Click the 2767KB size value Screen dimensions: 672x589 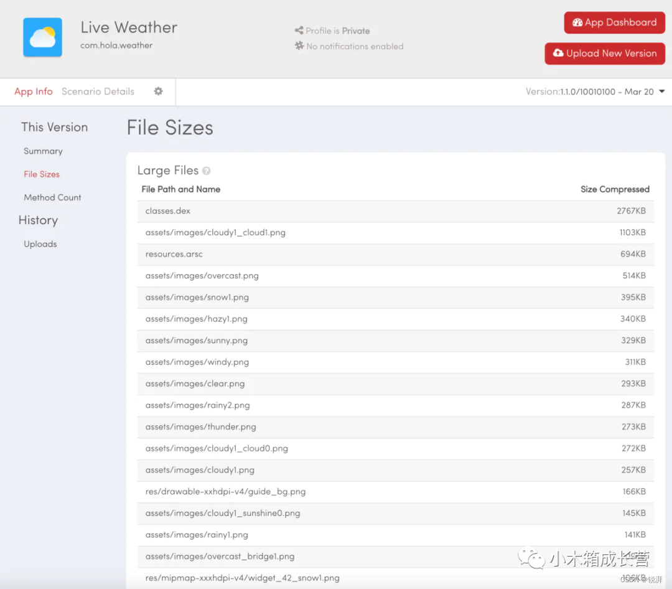(x=631, y=211)
